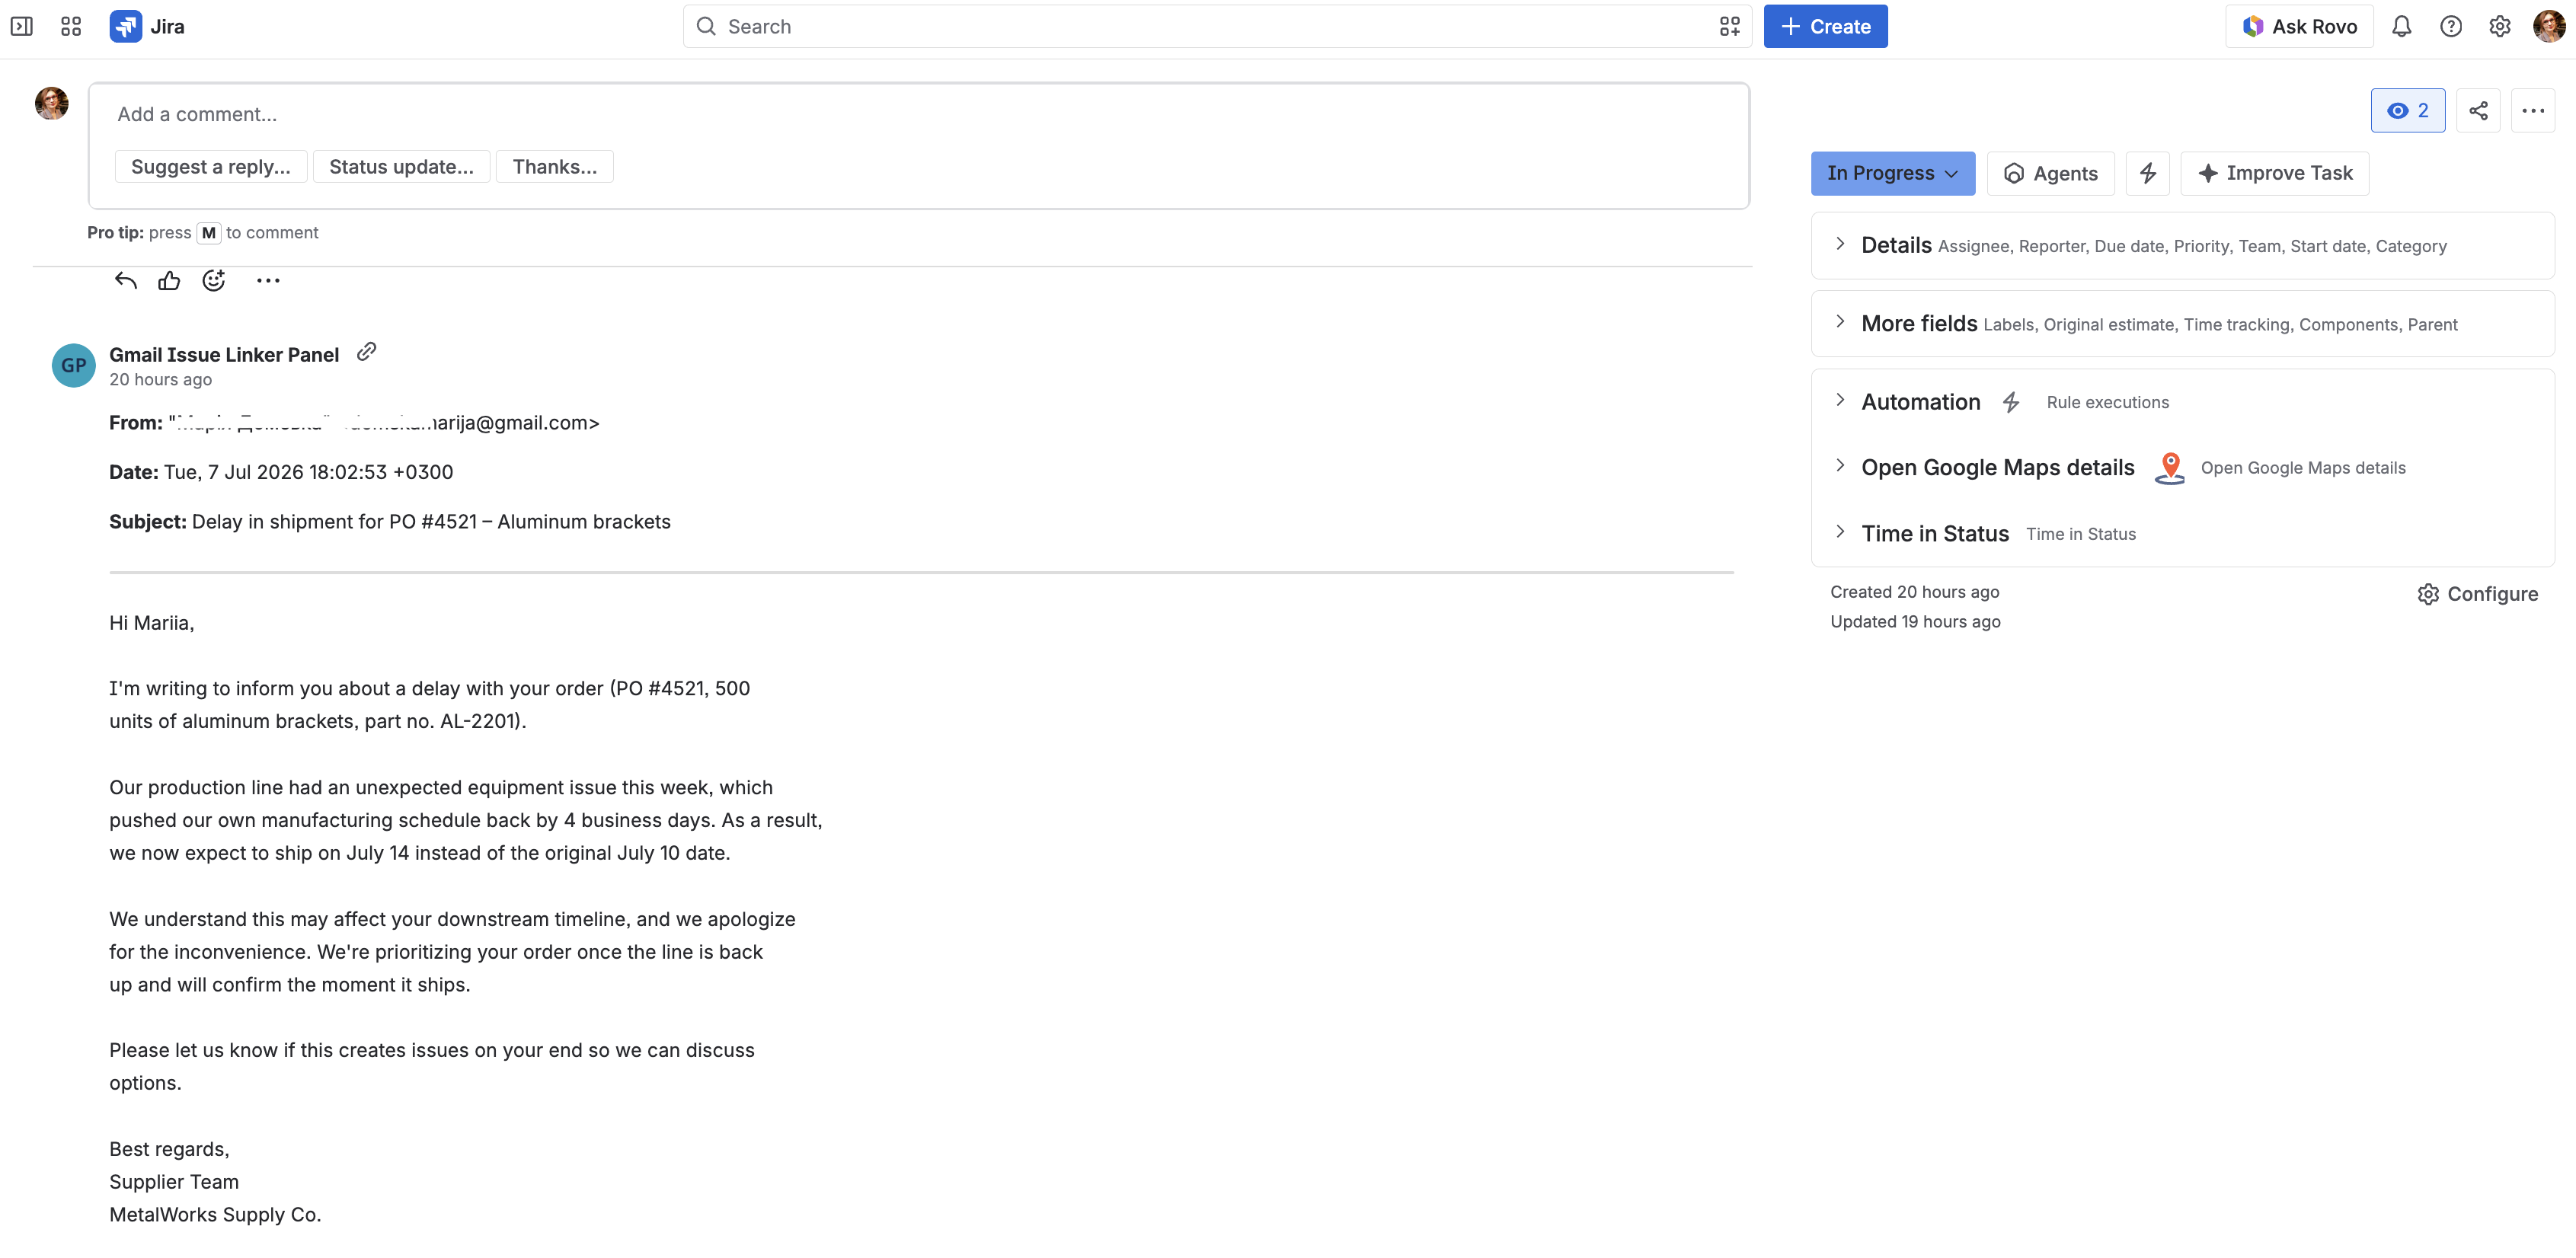This screenshot has width=2576, height=1258.
Task: Expand the More fields section
Action: pyautogui.click(x=2182, y=324)
